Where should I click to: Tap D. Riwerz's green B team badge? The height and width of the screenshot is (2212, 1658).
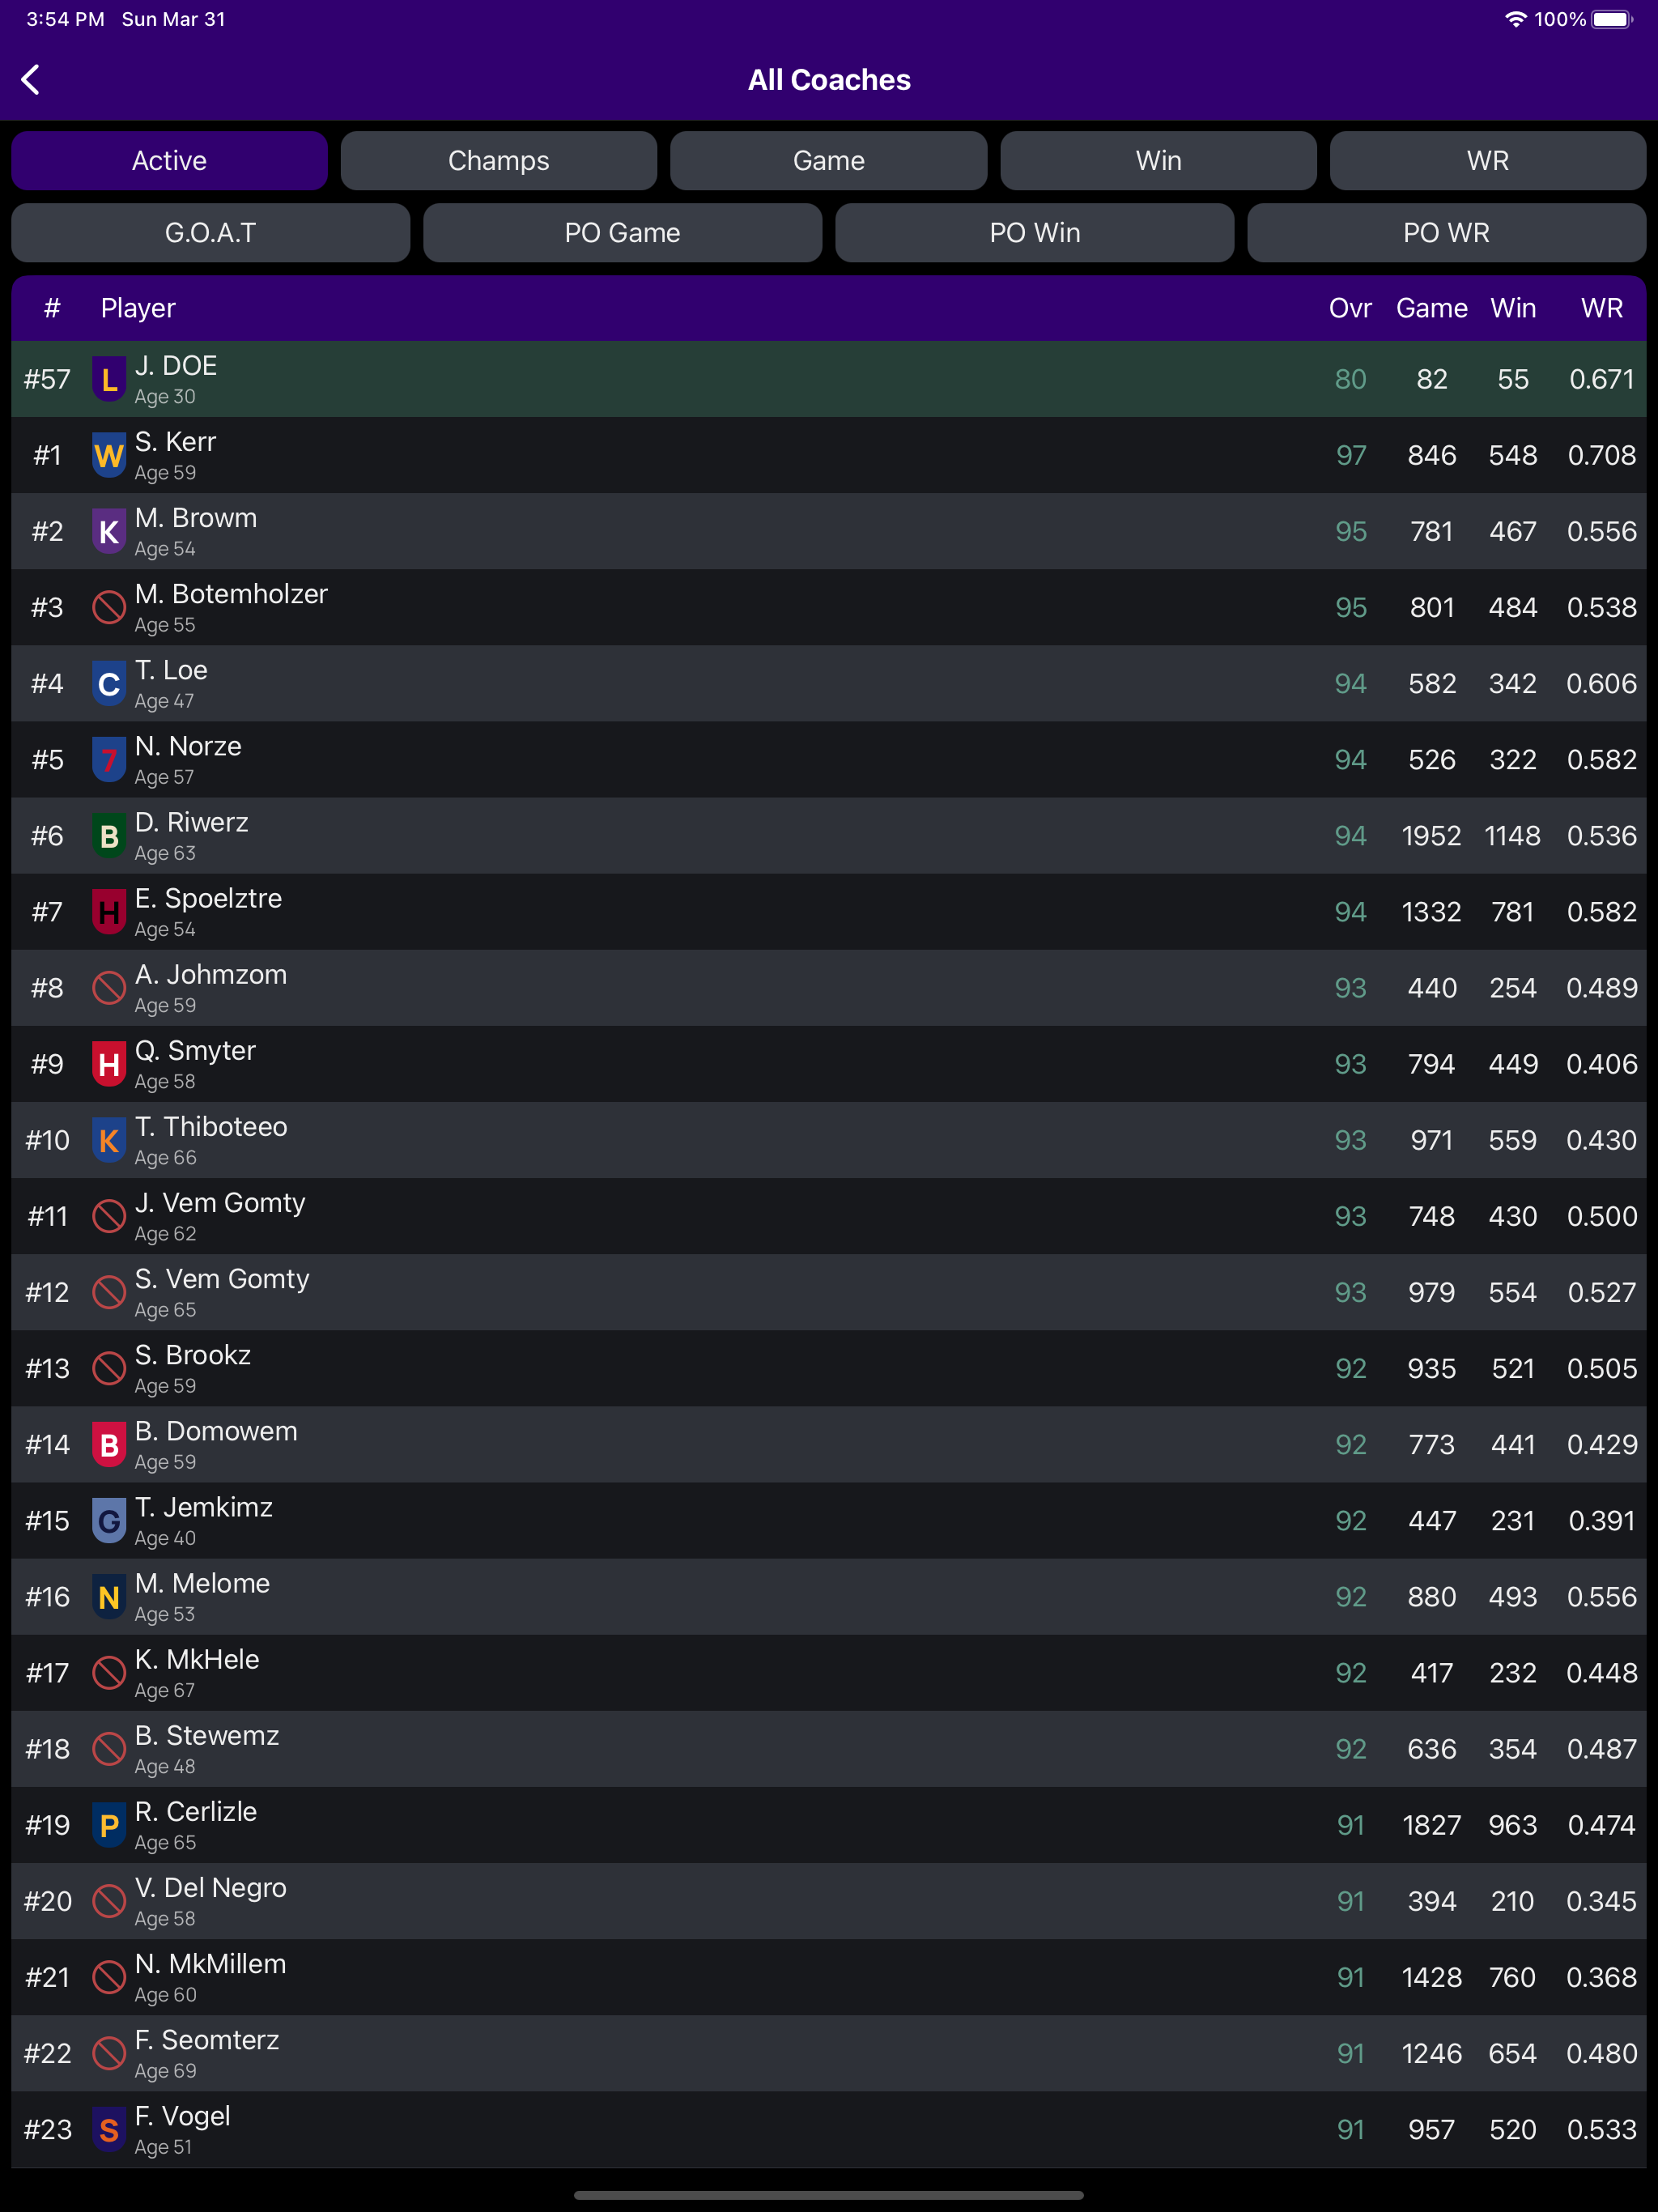(x=109, y=836)
